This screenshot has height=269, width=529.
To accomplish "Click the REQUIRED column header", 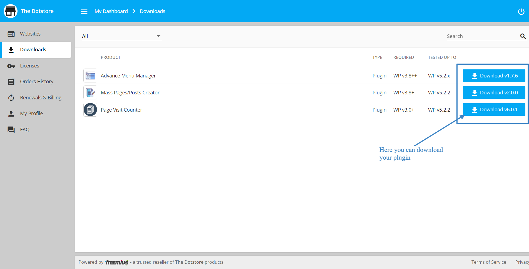I will click(404, 57).
